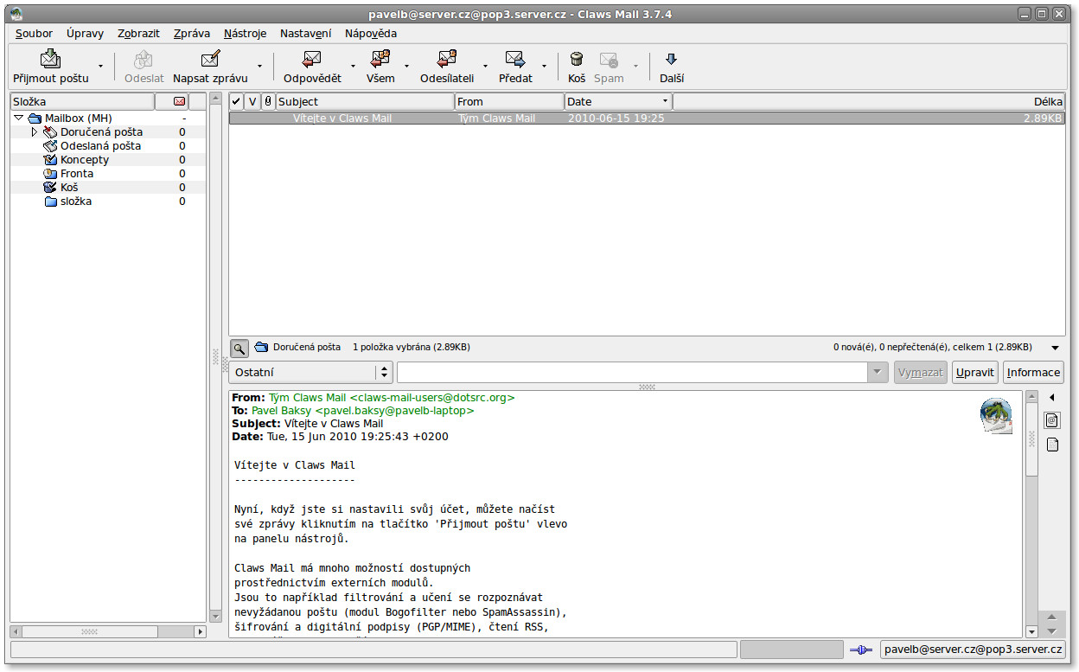Click the blank document icon beside message view
The image size is (1079, 672).
[1052, 445]
